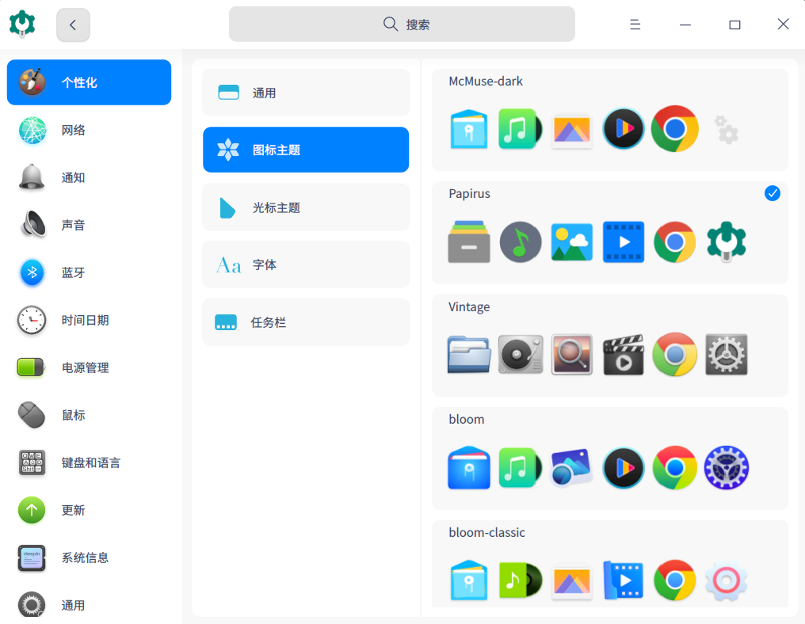Click the bloom theme name

(466, 419)
